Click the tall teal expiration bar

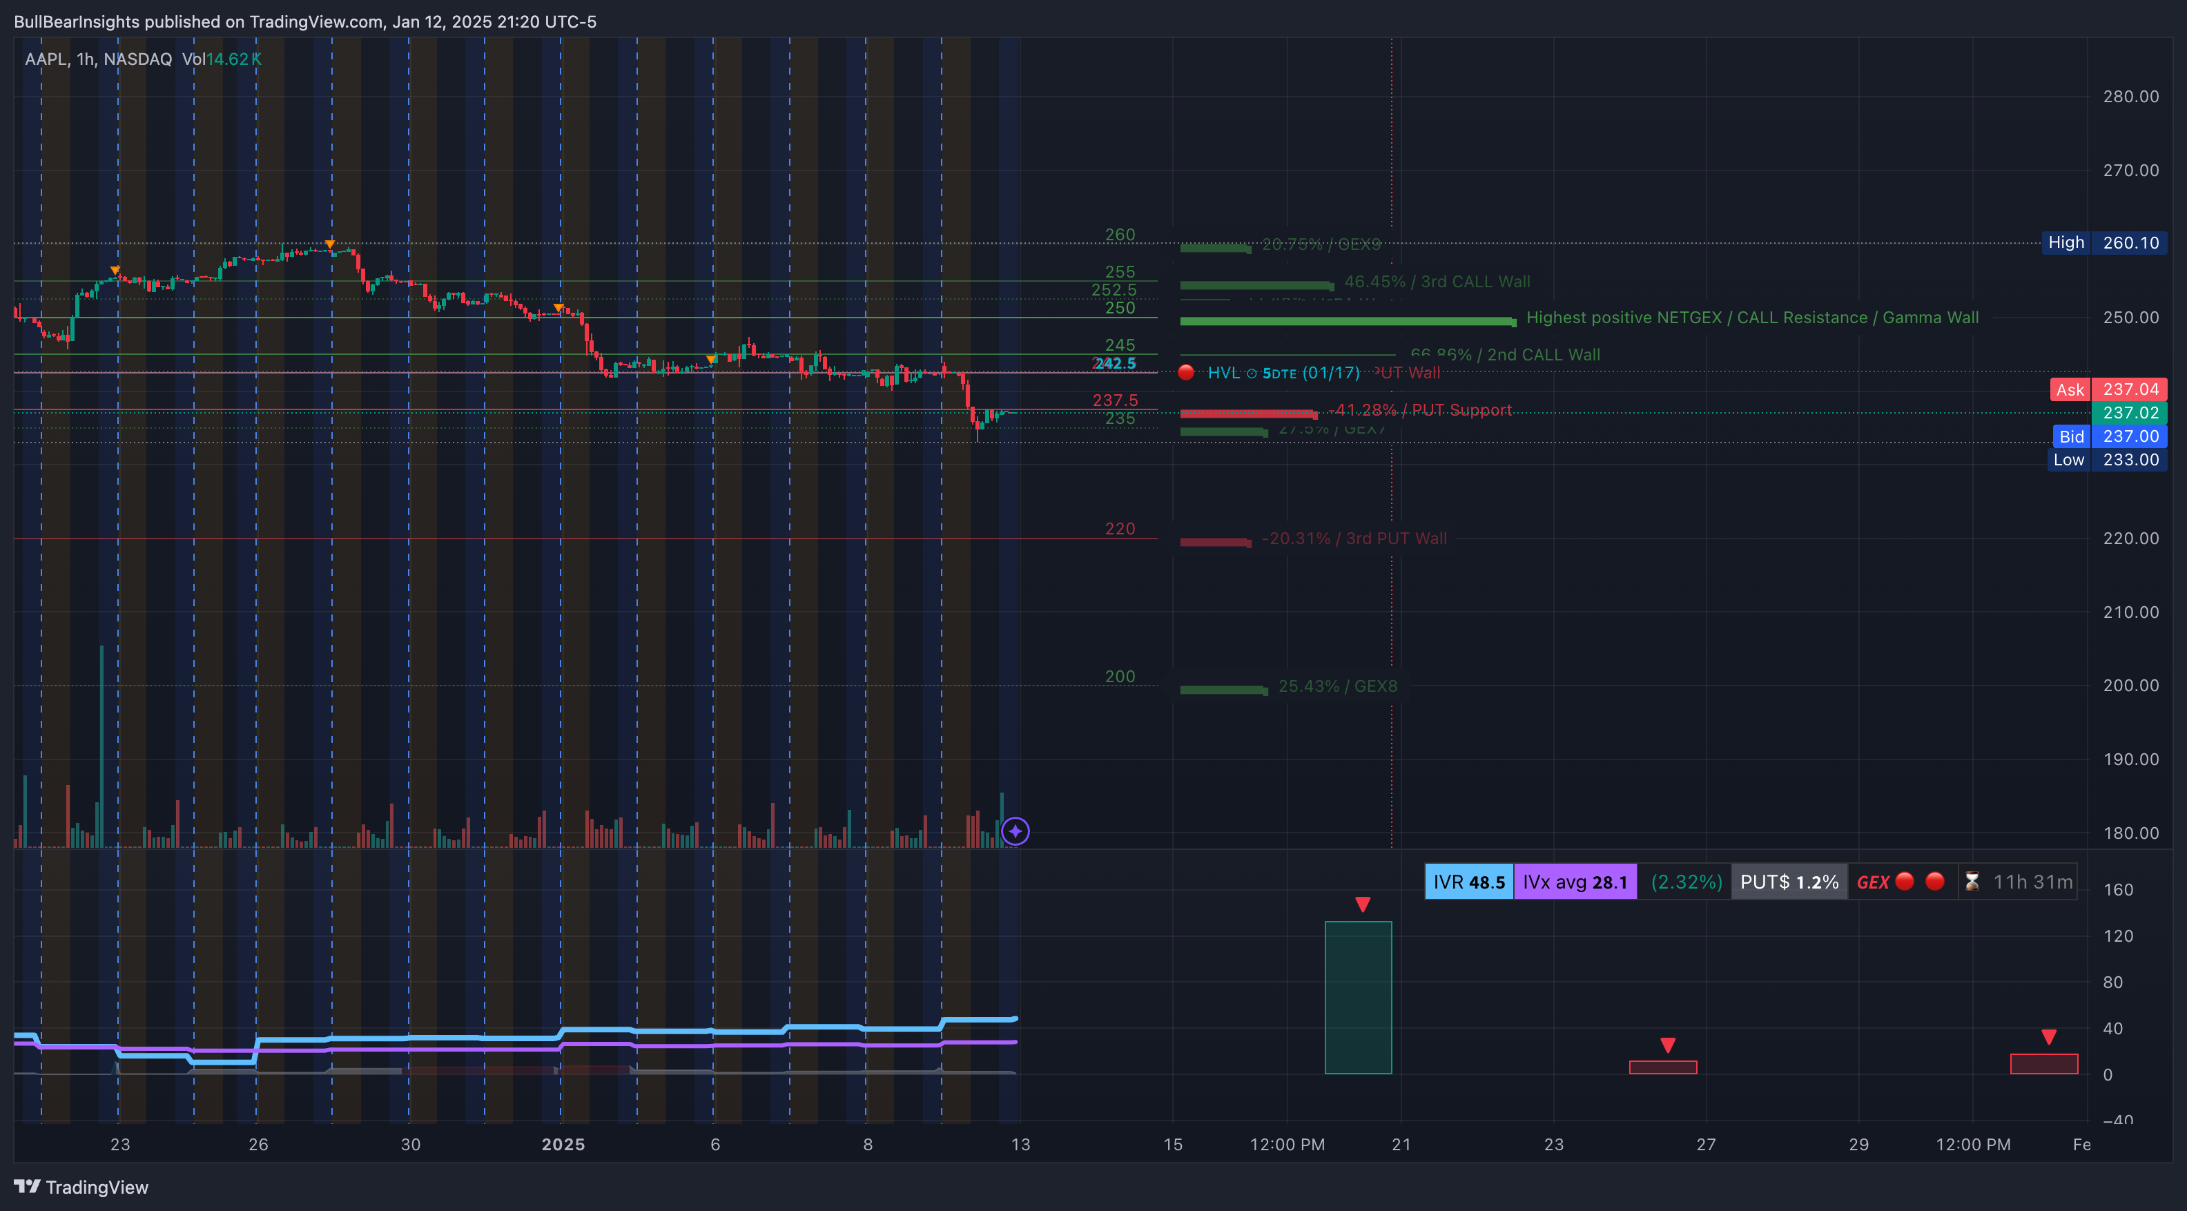tap(1359, 997)
